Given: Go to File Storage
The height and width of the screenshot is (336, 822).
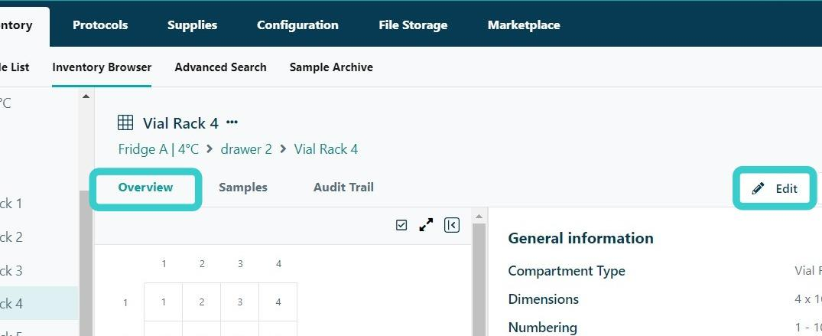Looking at the screenshot, I should [x=413, y=24].
